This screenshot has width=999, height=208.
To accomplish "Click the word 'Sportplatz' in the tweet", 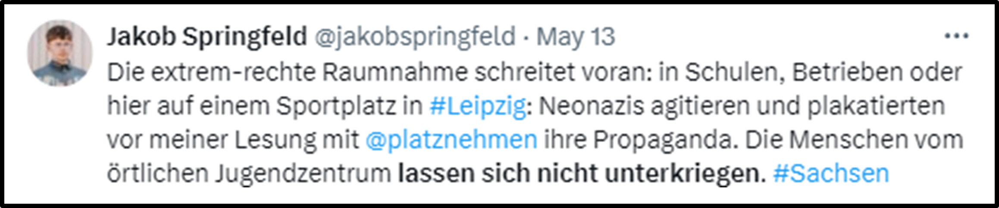I will [336, 106].
